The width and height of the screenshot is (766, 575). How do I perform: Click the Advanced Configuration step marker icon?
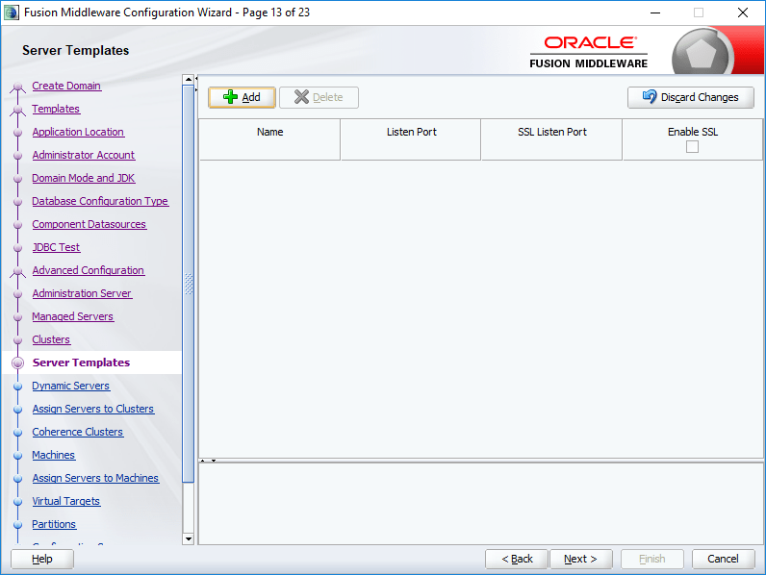(18, 271)
